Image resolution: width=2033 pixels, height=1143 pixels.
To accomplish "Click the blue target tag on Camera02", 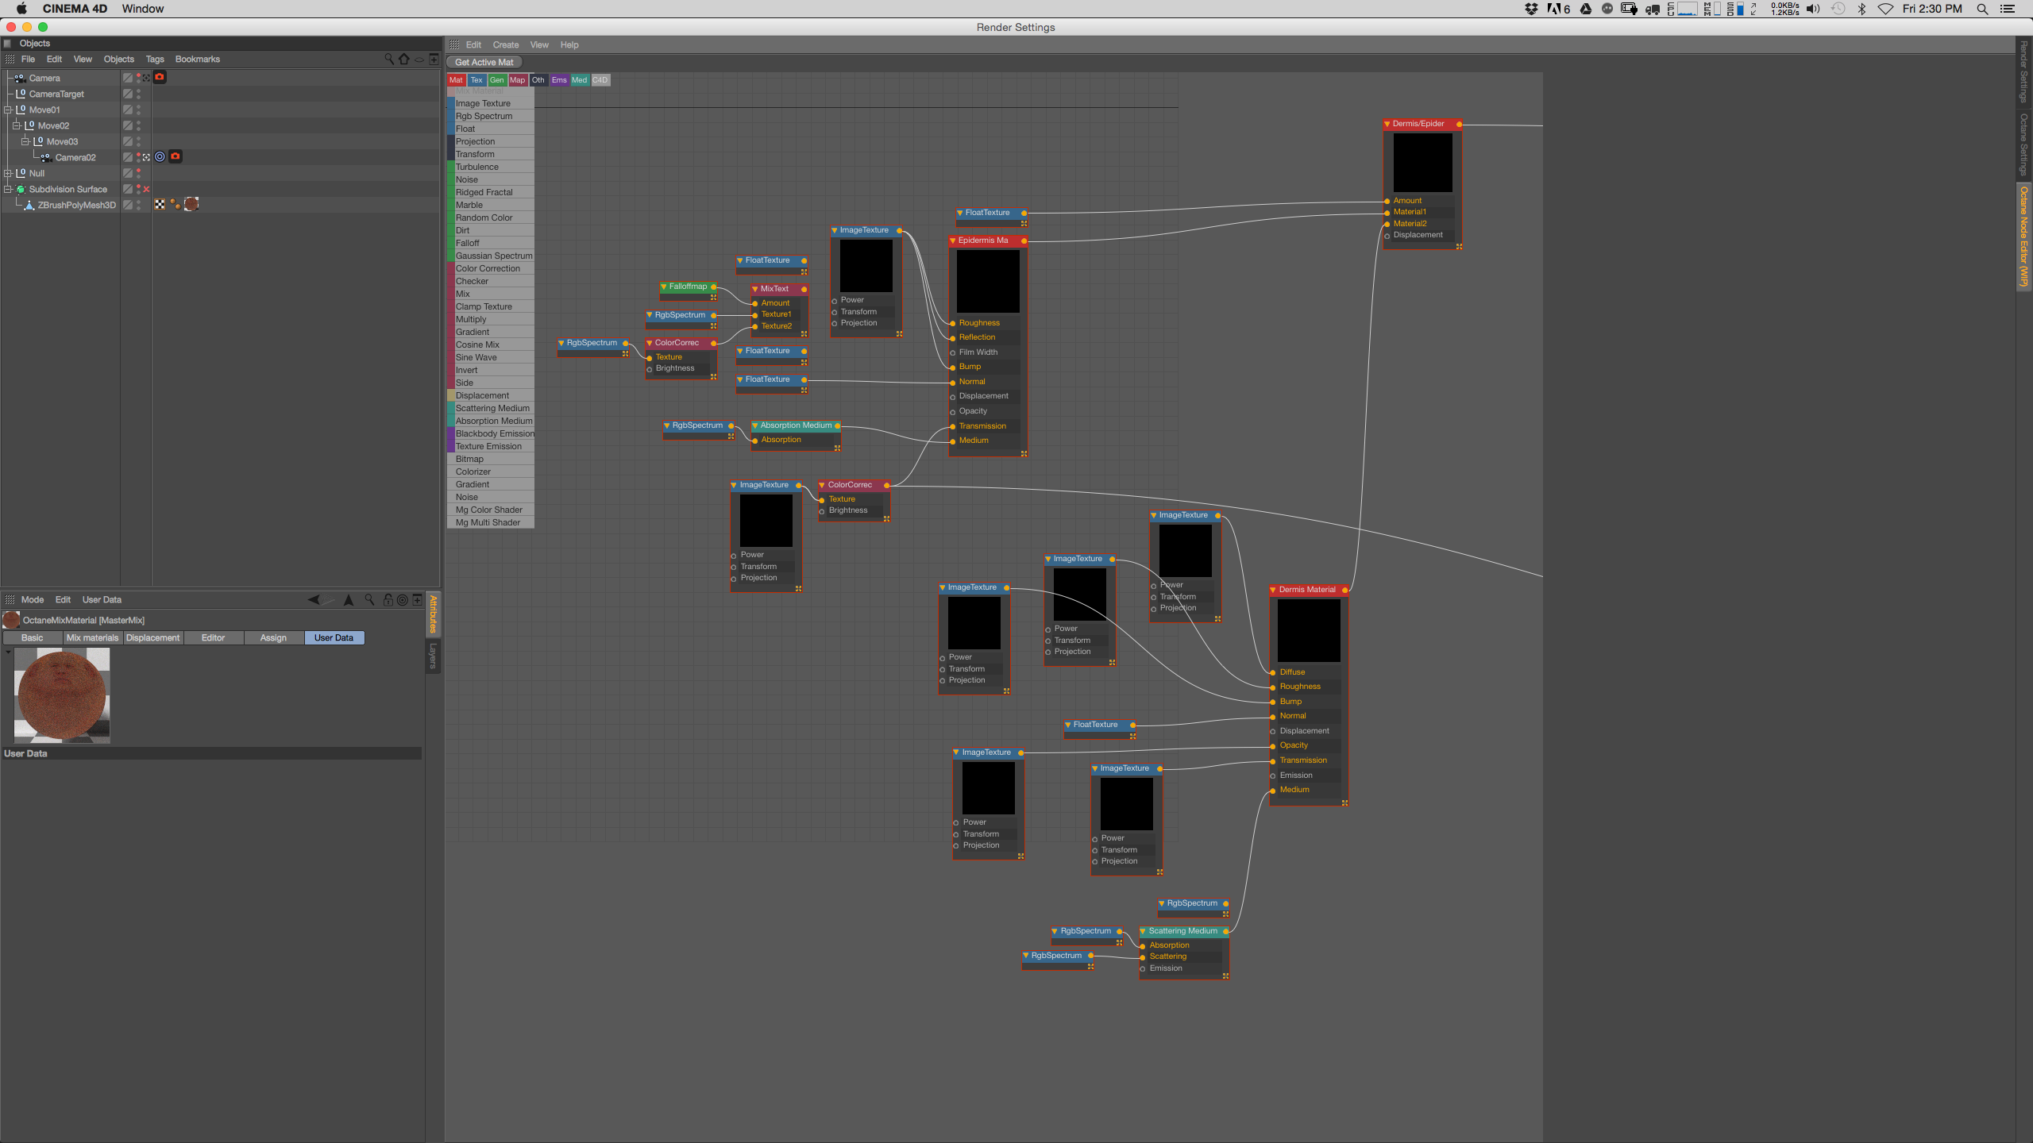I will 160,156.
